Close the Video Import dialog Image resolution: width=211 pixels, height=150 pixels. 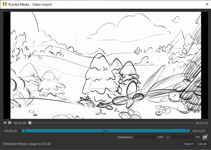(x=207, y=4)
